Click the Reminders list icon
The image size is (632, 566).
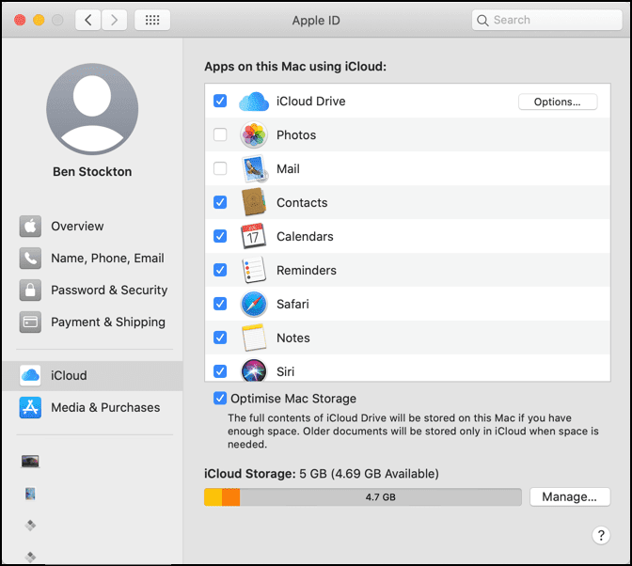[x=254, y=270]
